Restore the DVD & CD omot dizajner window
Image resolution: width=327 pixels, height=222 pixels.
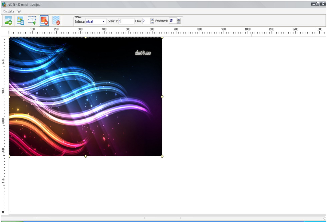pyautogui.click(x=318, y=4)
